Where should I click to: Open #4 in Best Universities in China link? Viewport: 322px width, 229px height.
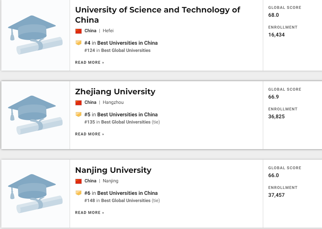121,43
